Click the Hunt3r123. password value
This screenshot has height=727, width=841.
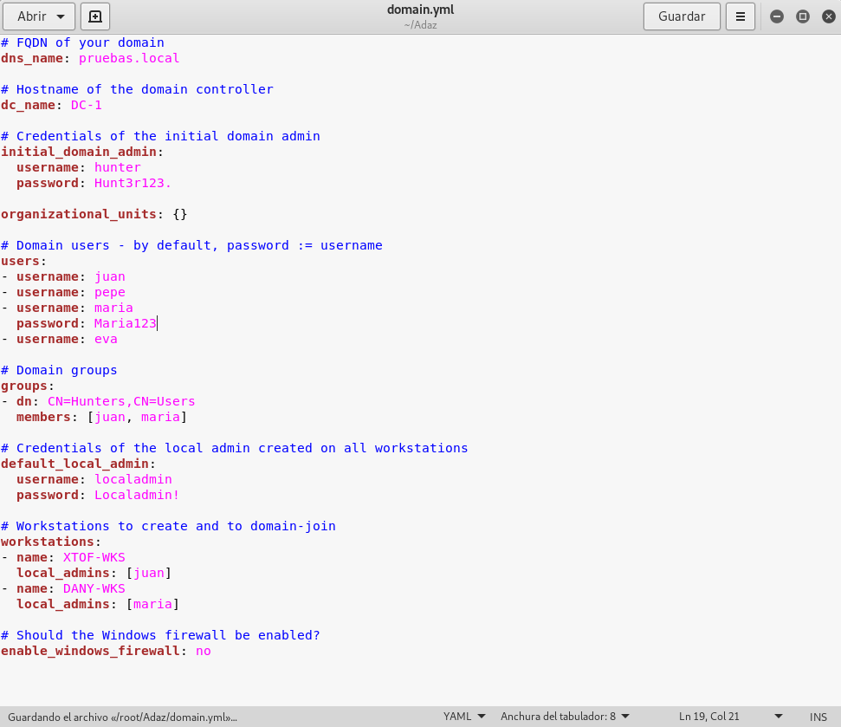click(133, 183)
